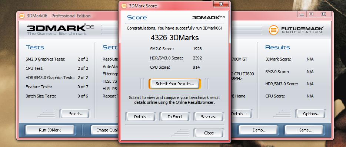This screenshot has height=147, width=346.
Task: Click the CPU Test label in Tests
Action: (34, 68)
